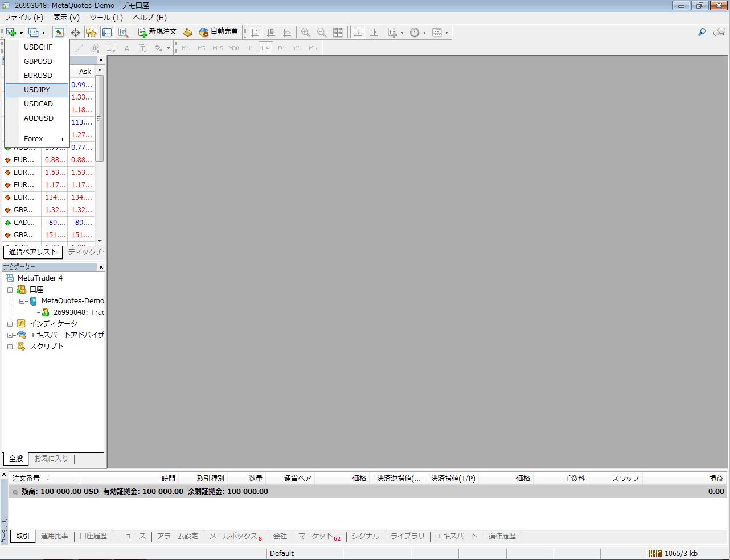Open the Periods clock icon
Viewport: 730px width, 560px height.
(415, 32)
